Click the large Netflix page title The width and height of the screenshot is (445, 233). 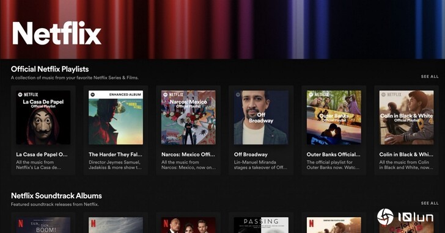(57, 33)
